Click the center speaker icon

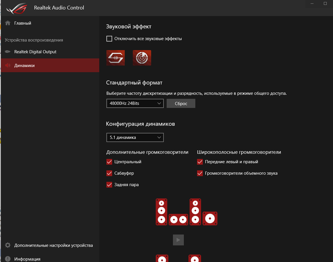coord(178,220)
